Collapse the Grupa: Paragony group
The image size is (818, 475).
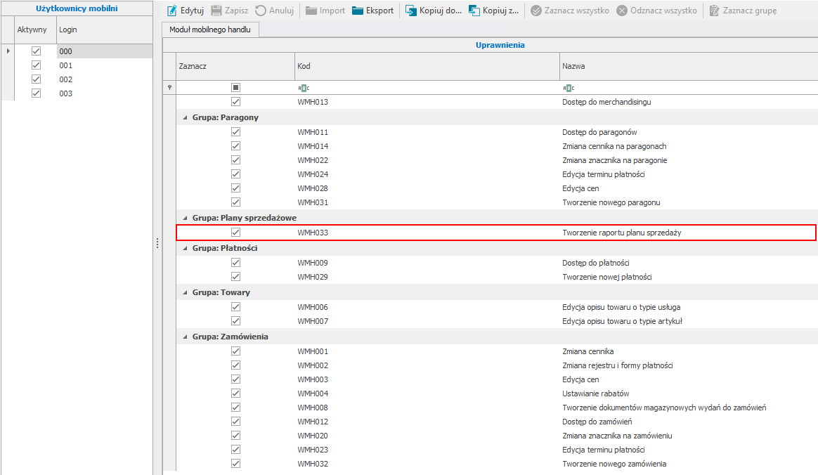click(185, 118)
